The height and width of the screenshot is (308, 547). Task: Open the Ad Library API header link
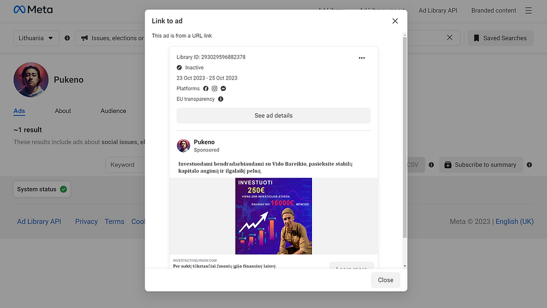[438, 11]
